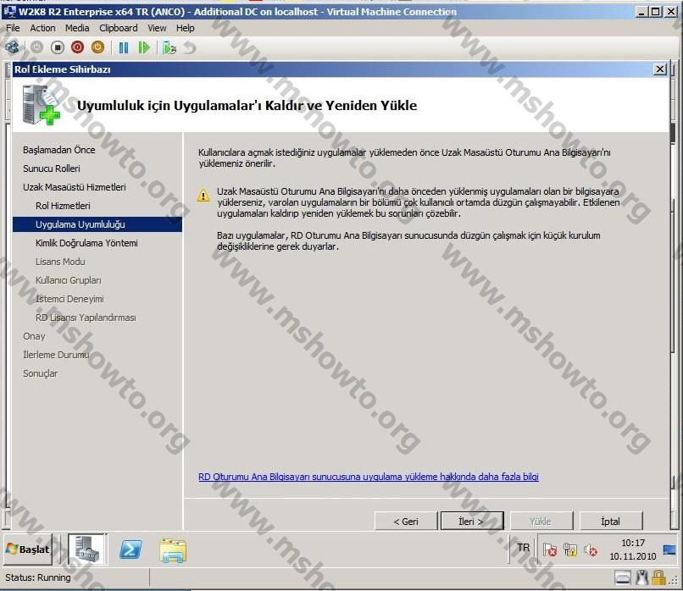Open Server Manager from the taskbar
Viewport: 683px width, 591px height.
point(86,550)
